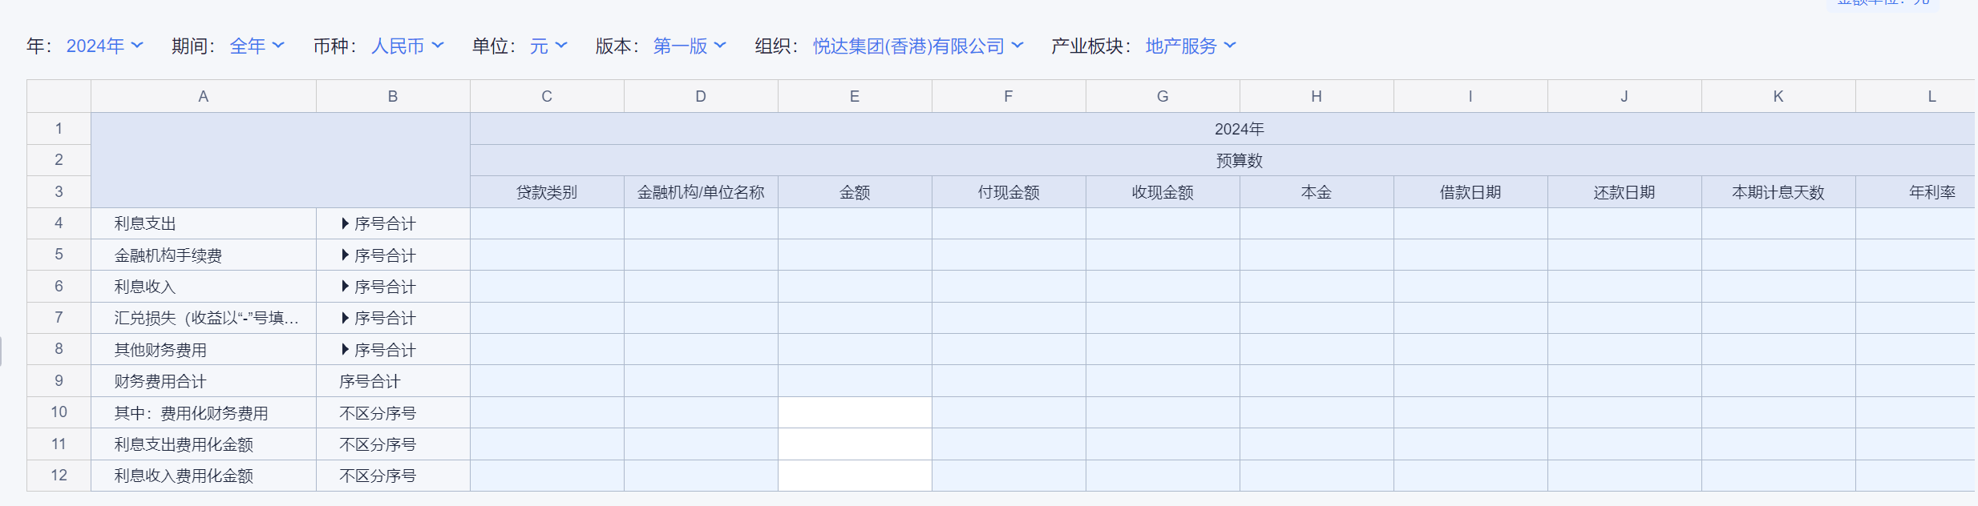Click the 金额 cell for 利息支出费用化金额
The image size is (1978, 506).
tap(855, 444)
